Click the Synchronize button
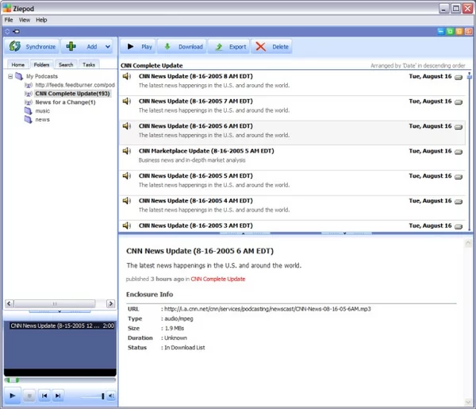 (32, 47)
